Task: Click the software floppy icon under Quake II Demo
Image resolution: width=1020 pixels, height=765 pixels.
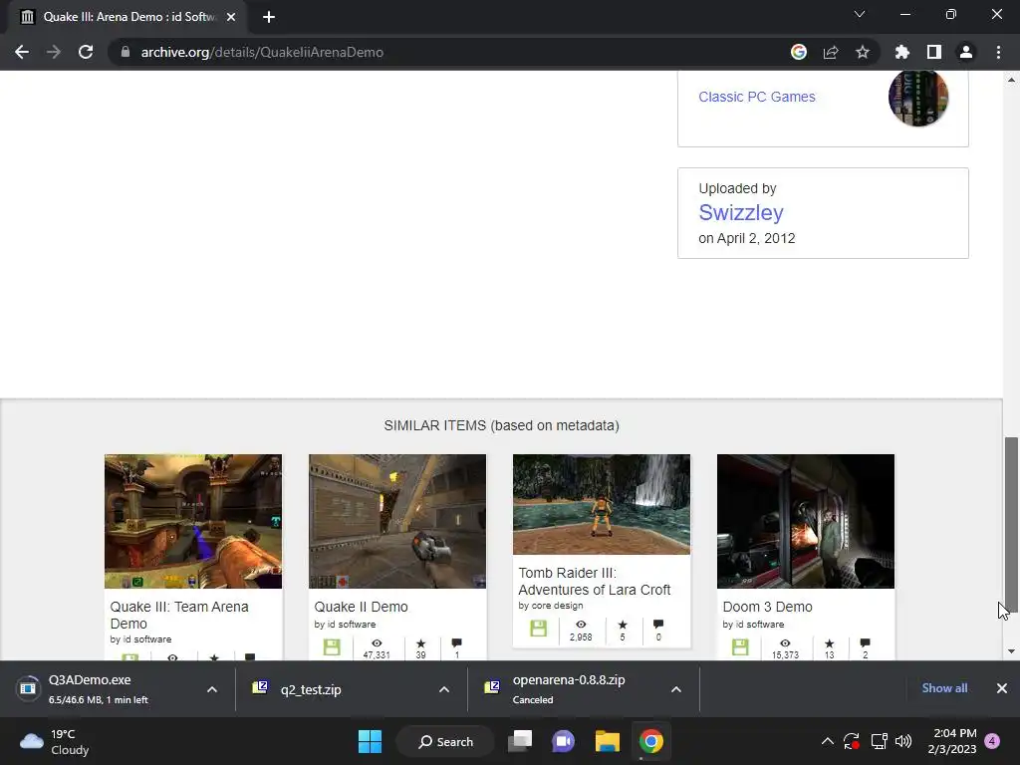Action: tap(332, 646)
